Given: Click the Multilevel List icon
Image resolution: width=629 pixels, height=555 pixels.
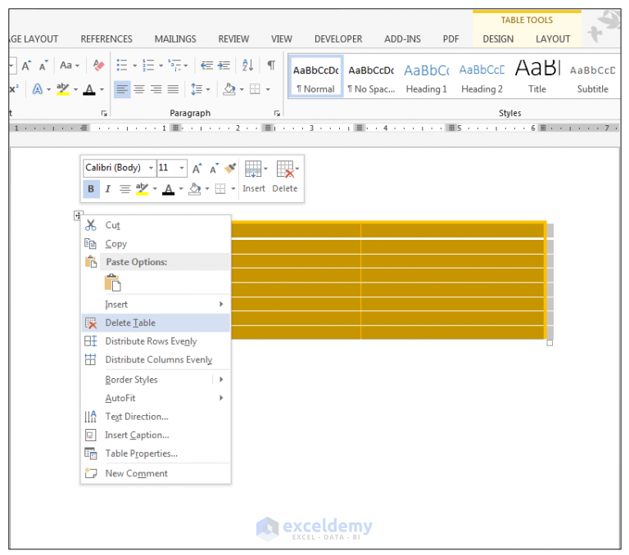Looking at the screenshot, I should 175,65.
